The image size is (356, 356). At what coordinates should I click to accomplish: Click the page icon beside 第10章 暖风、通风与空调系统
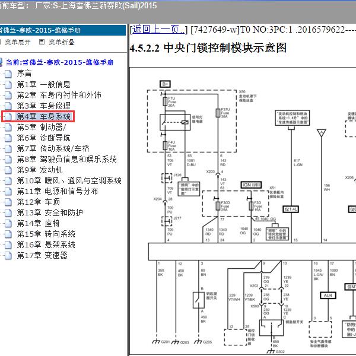8,181
